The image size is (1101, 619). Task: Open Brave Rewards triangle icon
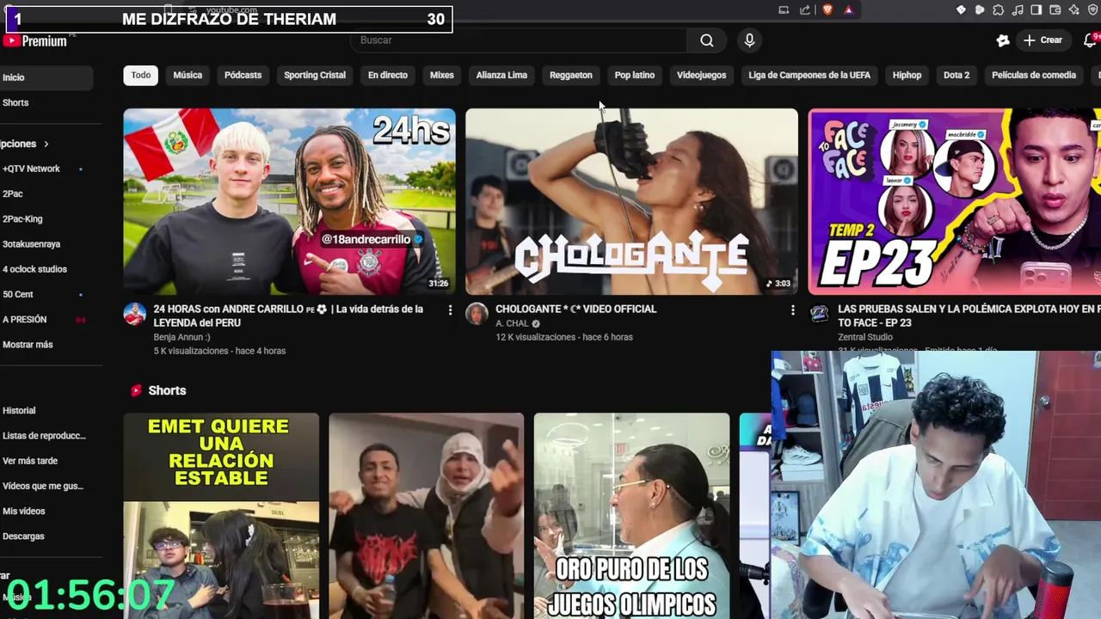[x=849, y=9]
